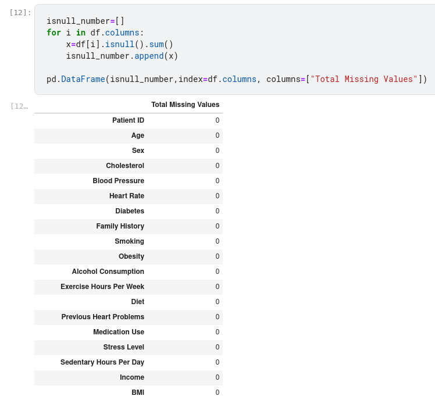The height and width of the screenshot is (396, 435).
Task: Click the "Total Missing Values" string in code
Action: (x=363, y=79)
